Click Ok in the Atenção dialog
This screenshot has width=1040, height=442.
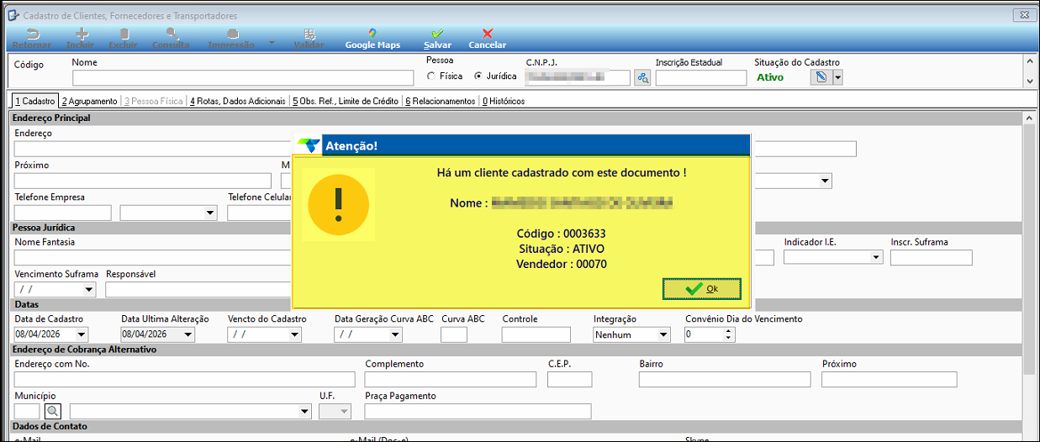(702, 289)
